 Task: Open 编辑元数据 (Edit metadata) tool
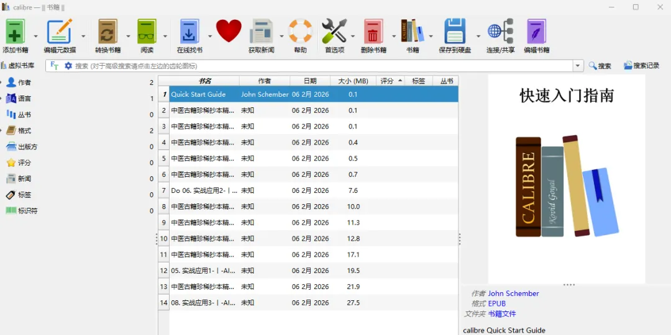click(x=60, y=31)
